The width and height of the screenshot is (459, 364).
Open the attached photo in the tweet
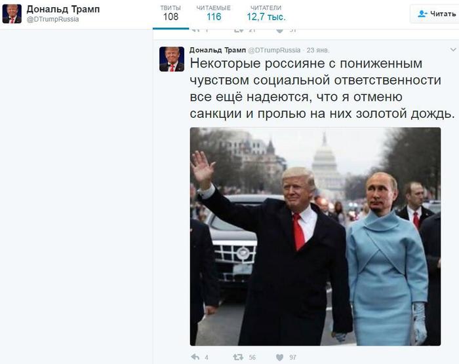coord(315,236)
